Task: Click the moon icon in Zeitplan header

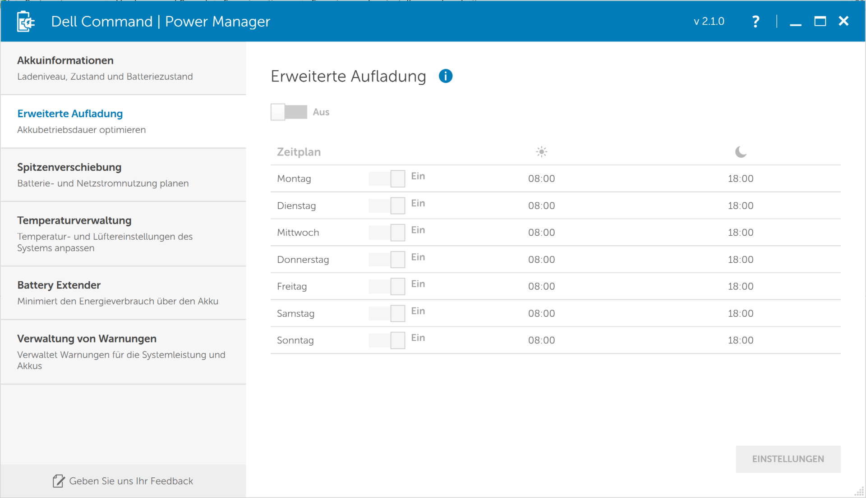Action: pos(740,152)
